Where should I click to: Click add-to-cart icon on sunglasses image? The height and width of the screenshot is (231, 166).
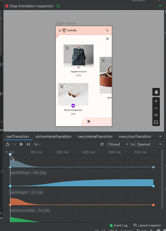coord(62,87)
